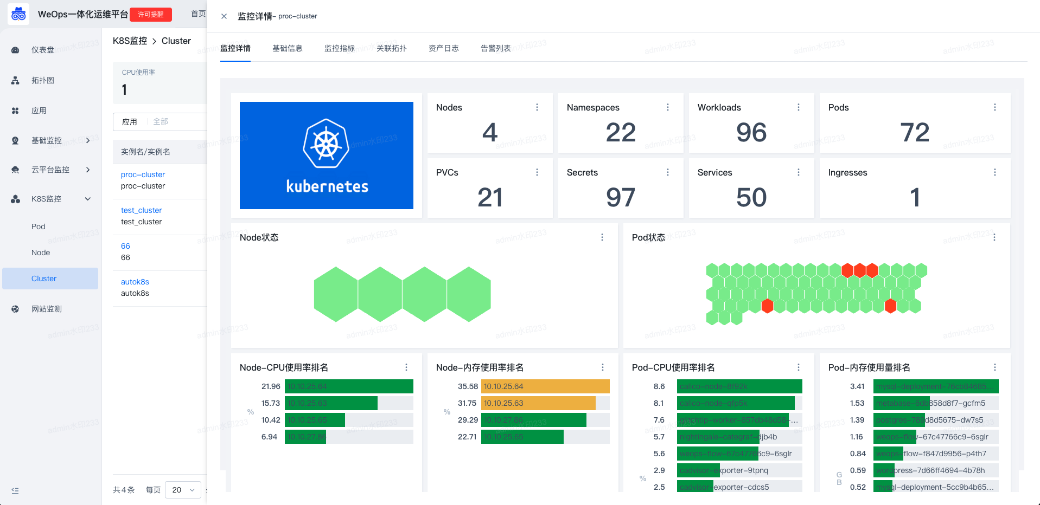The width and height of the screenshot is (1040, 505).
Task: Open the test_cluster instance link
Action: click(141, 210)
